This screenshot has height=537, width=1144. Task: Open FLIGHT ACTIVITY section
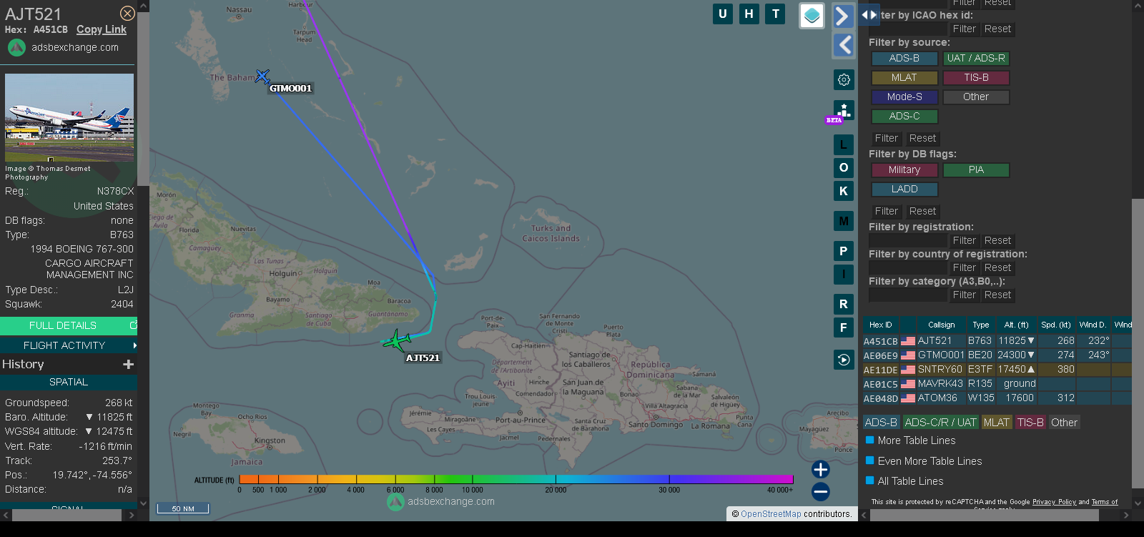click(69, 345)
